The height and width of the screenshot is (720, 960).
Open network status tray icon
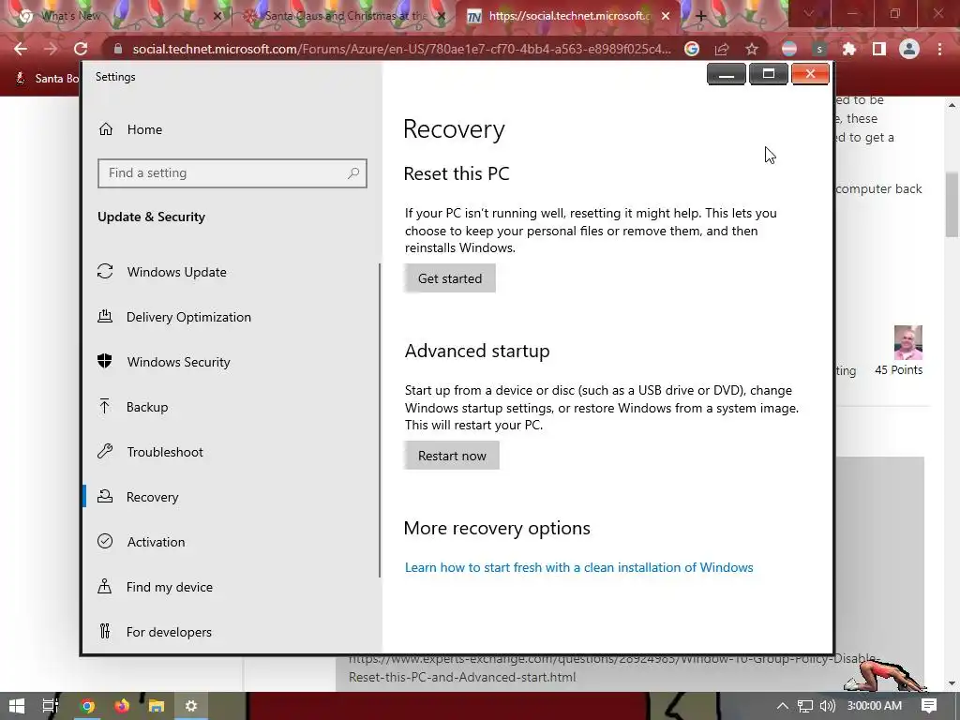pyautogui.click(x=805, y=706)
